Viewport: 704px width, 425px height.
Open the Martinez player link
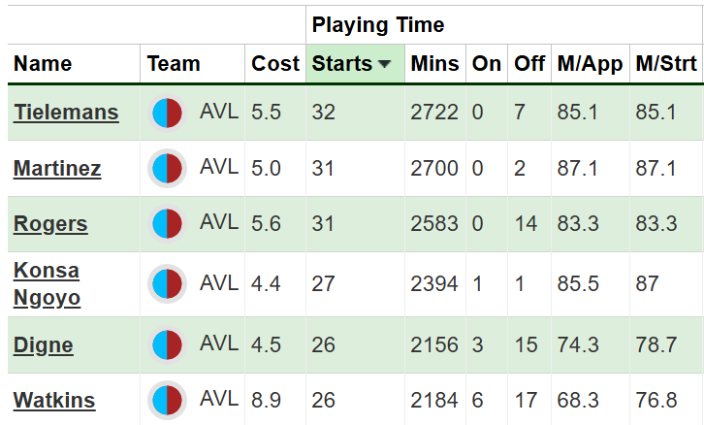tap(57, 169)
